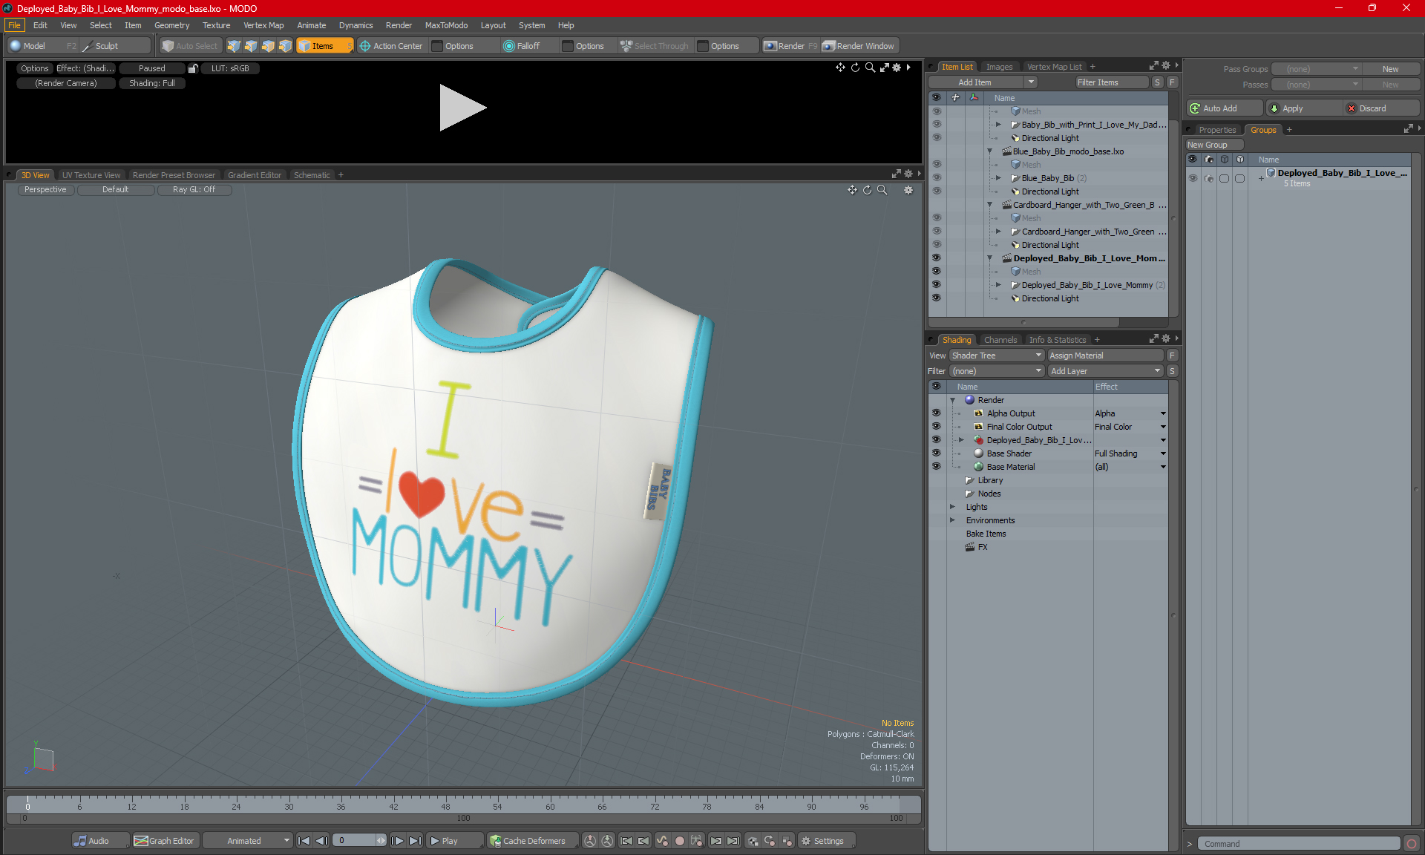Image resolution: width=1425 pixels, height=855 pixels.
Task: Switch to the Schematic tab
Action: pos(312,175)
